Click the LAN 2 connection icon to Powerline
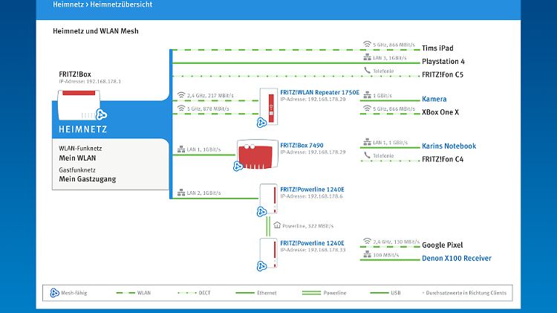The image size is (557, 313). [181, 193]
